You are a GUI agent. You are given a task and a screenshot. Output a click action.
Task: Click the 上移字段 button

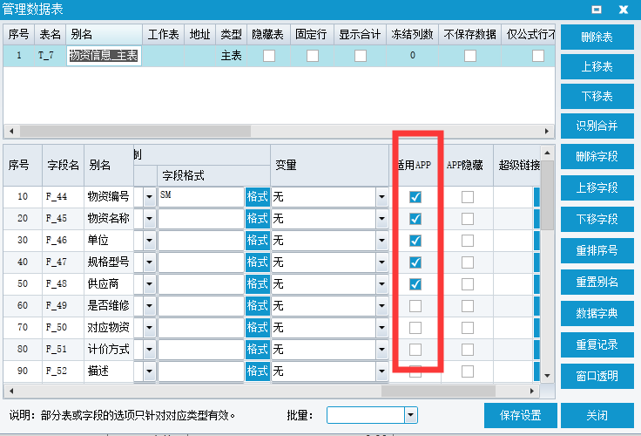[597, 187]
